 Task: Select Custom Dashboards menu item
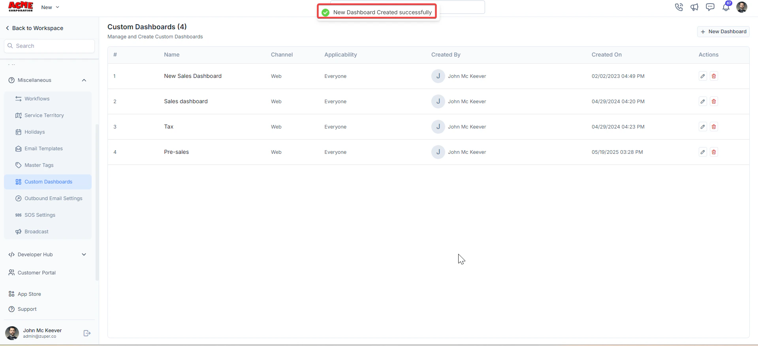48,182
